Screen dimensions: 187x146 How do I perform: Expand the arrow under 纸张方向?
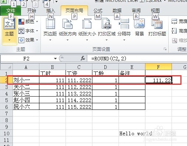(67, 40)
